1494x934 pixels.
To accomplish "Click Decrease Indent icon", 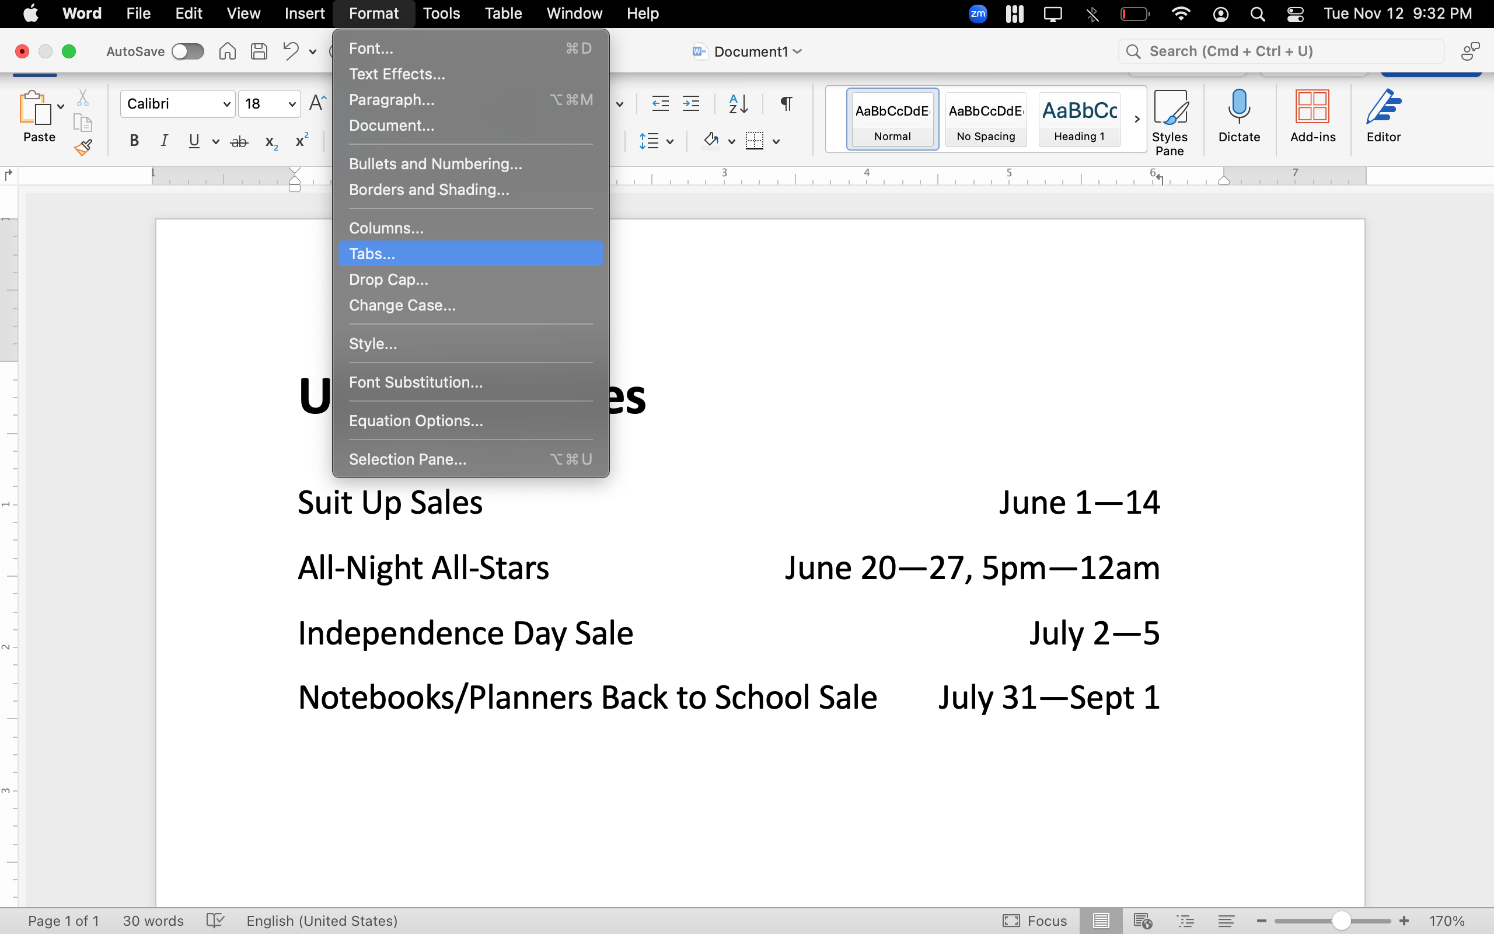I will coord(661,103).
